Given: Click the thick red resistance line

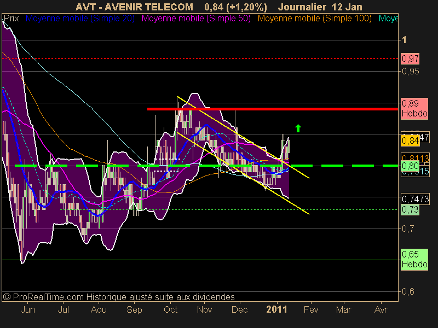Looking at the screenshot, I should coord(273,109).
